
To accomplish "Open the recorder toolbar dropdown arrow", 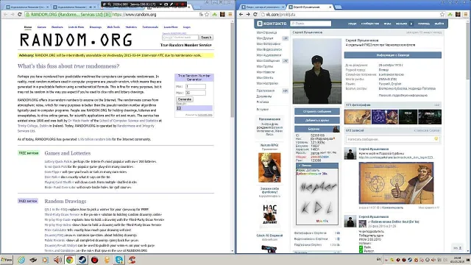I will click(x=160, y=4).
